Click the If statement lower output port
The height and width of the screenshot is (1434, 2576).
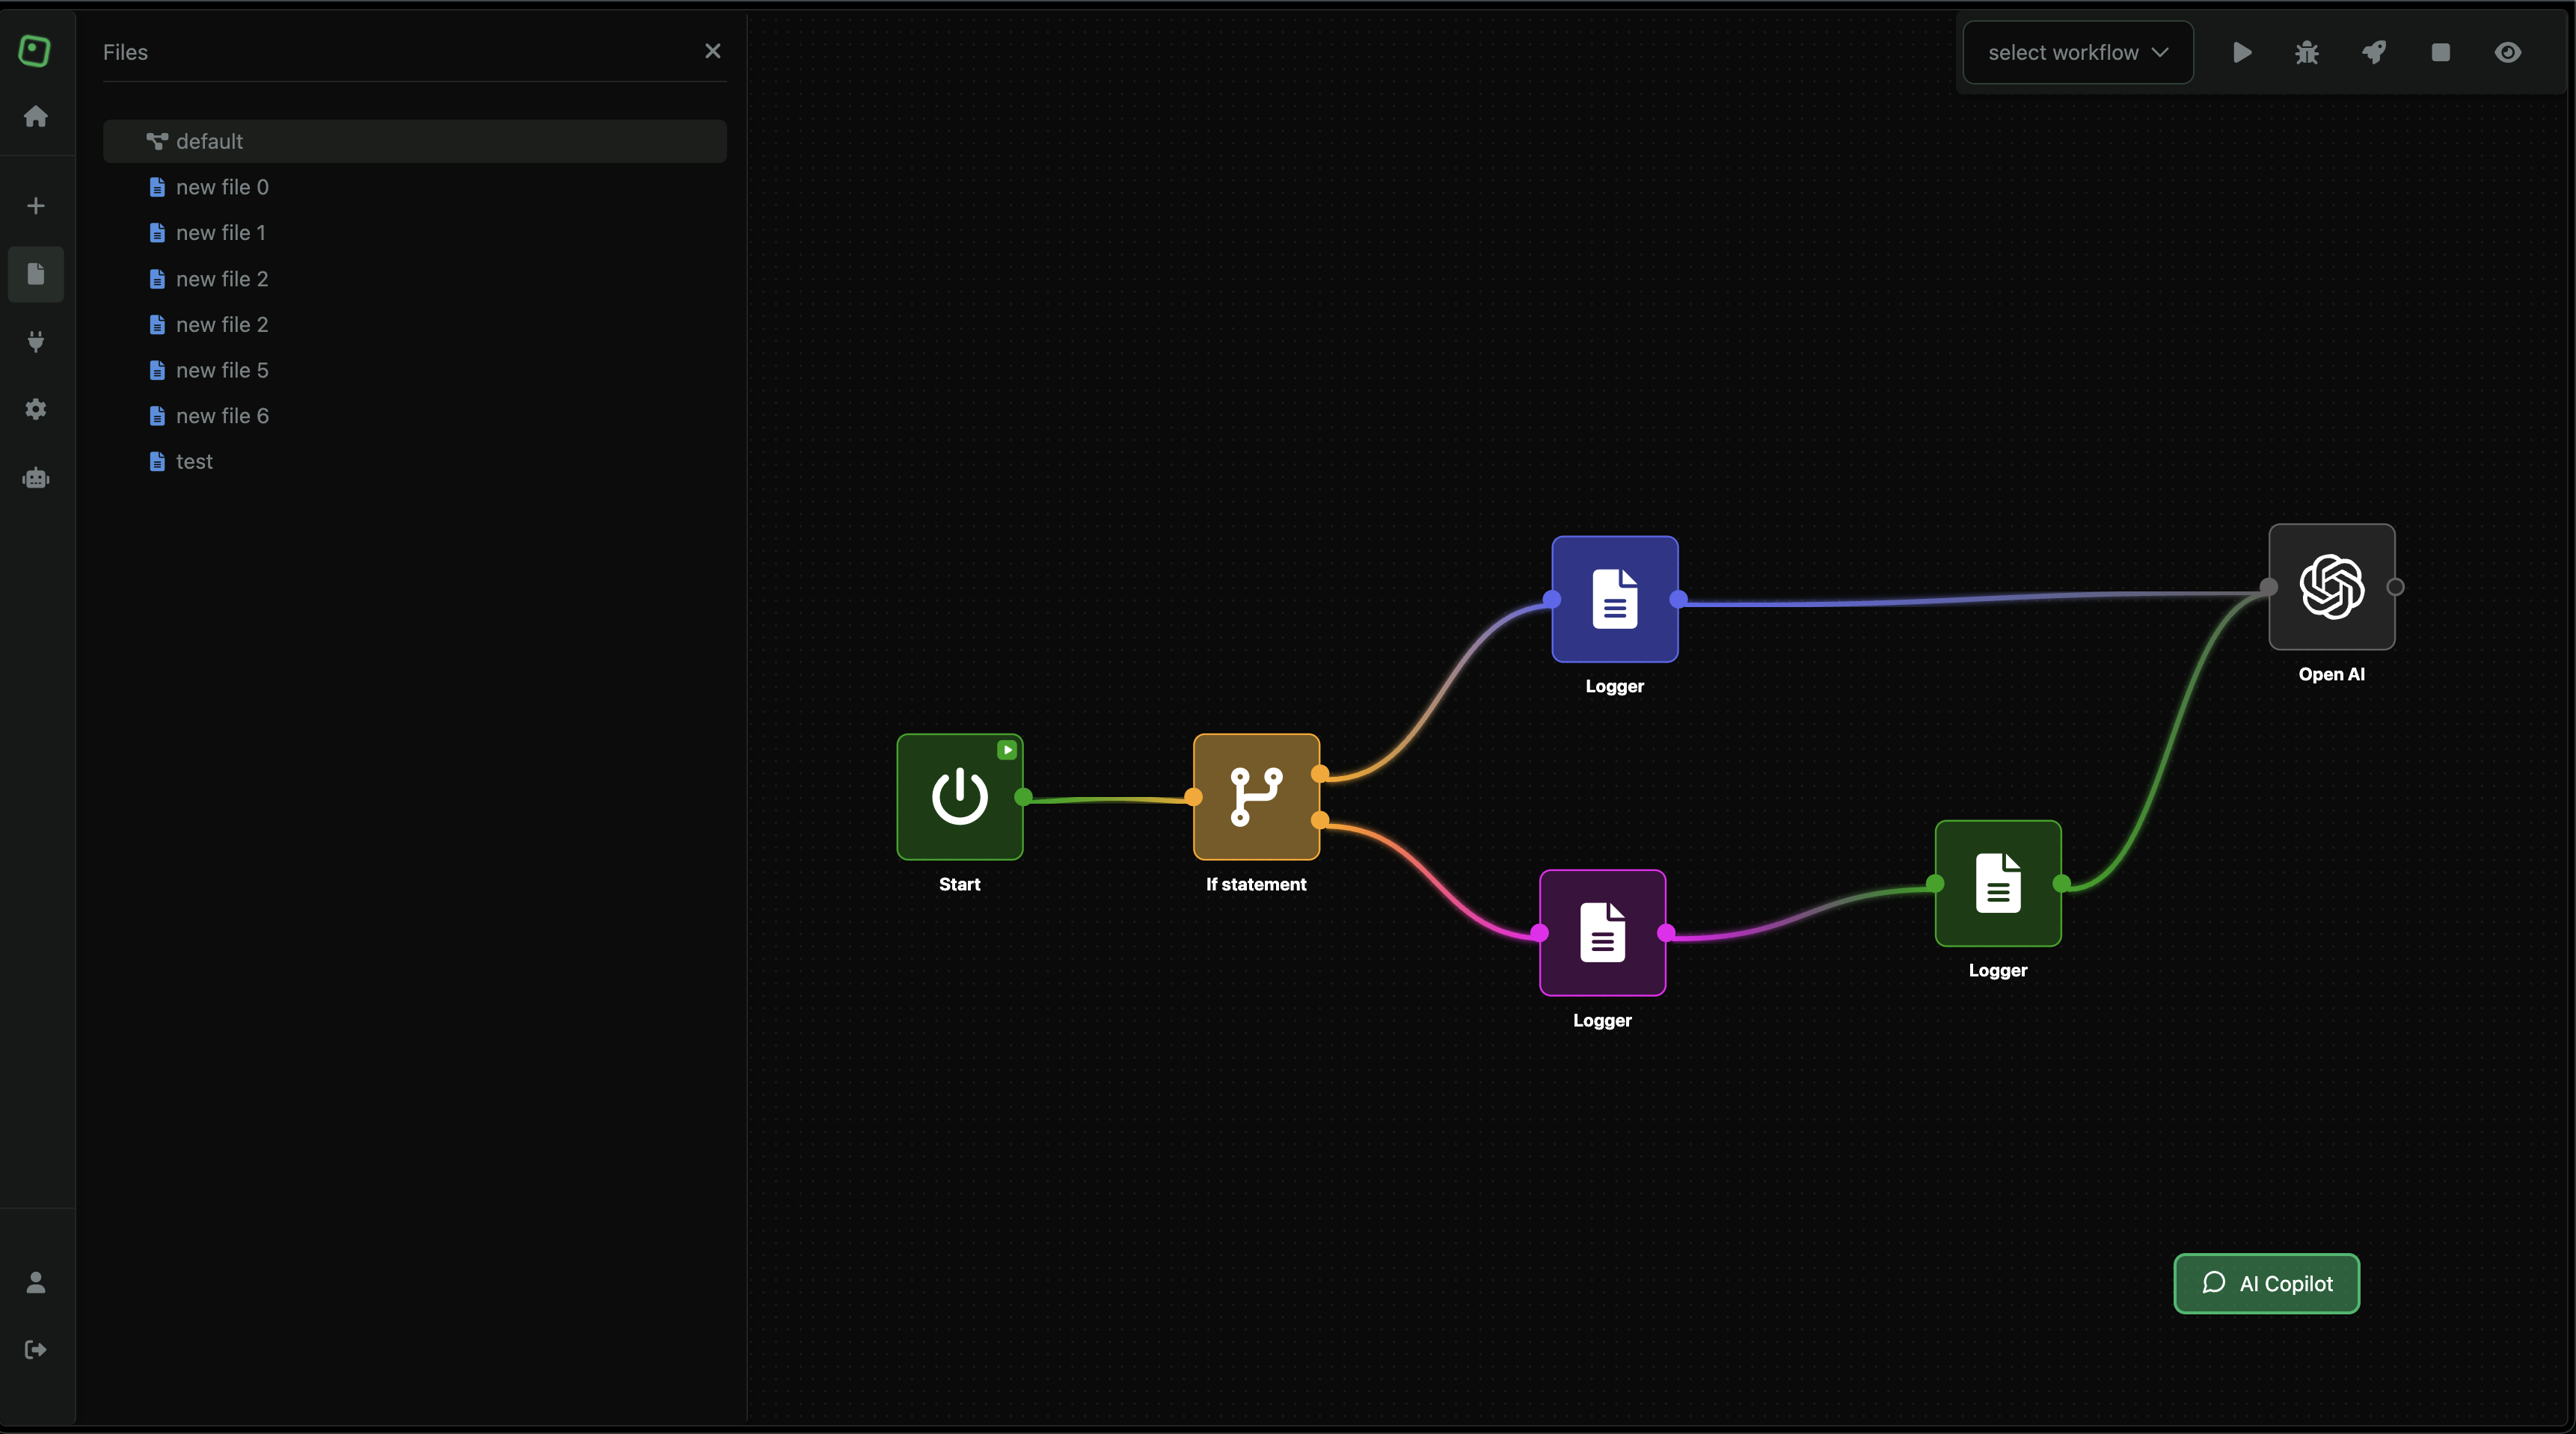[1320, 820]
